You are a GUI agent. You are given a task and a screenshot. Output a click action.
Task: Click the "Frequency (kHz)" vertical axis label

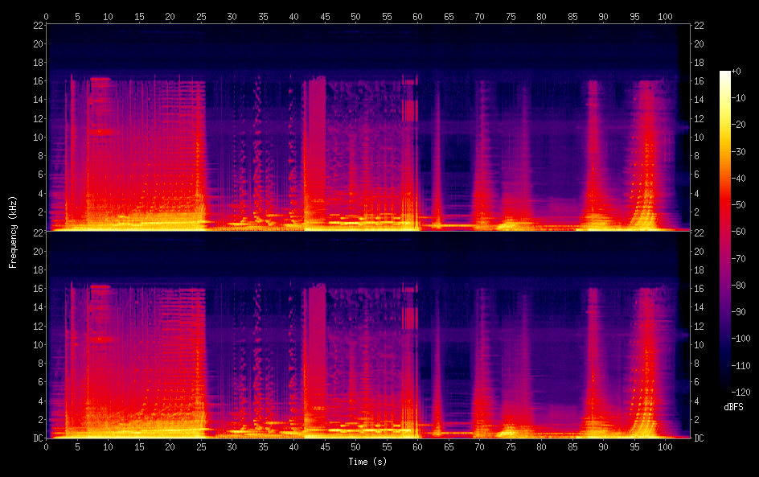(x=13, y=232)
